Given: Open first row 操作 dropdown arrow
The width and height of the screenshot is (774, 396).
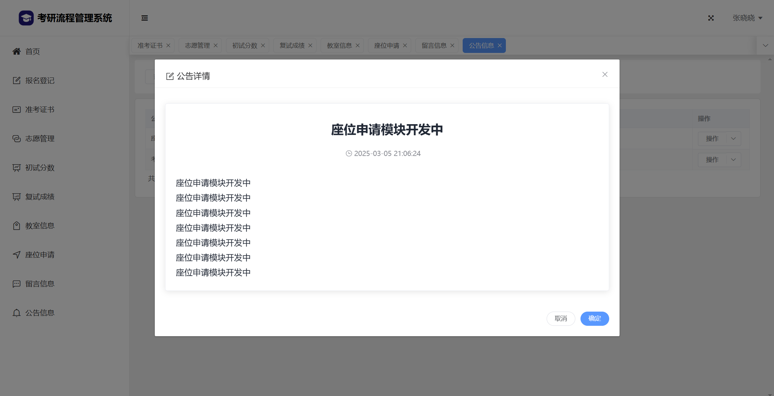Looking at the screenshot, I should 733,139.
